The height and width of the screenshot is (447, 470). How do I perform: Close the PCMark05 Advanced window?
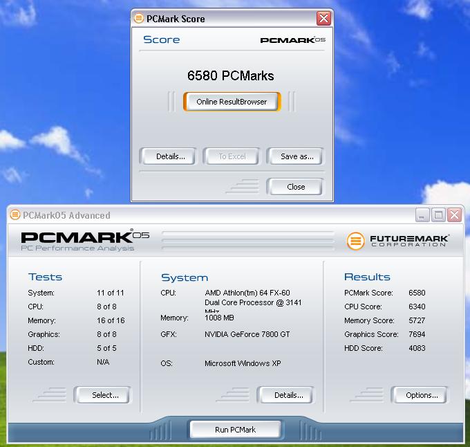coord(454,215)
